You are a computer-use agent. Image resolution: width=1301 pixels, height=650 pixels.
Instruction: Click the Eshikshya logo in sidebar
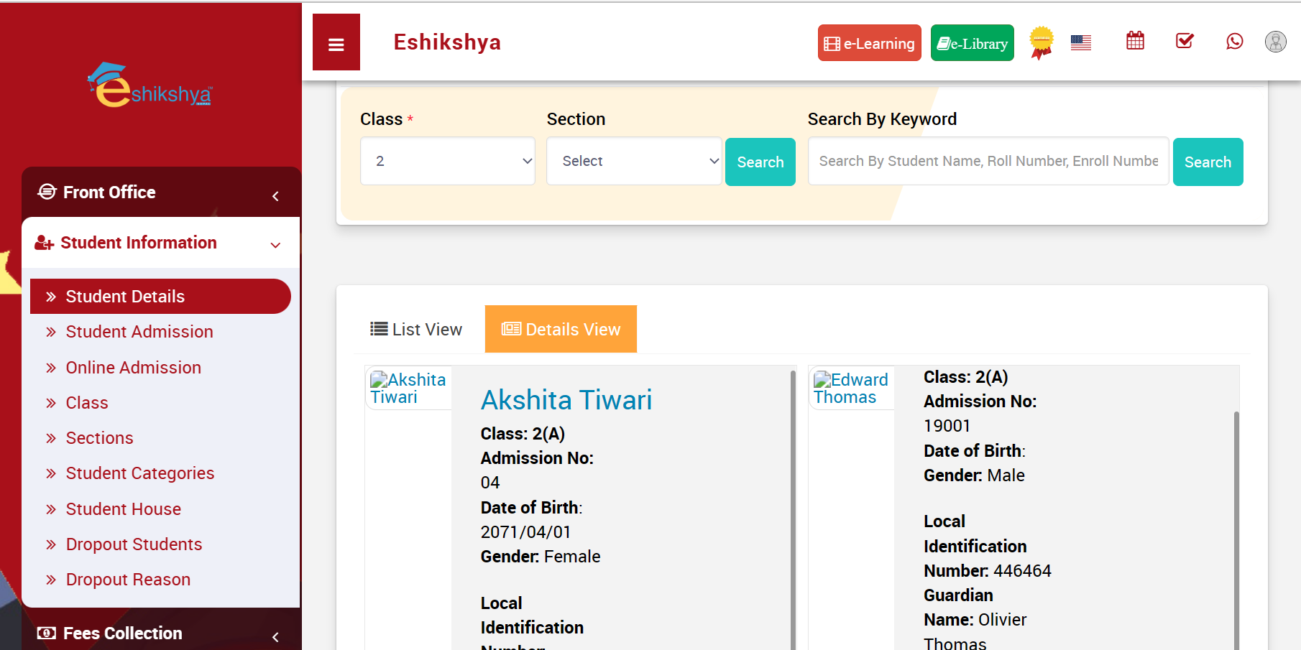(150, 85)
